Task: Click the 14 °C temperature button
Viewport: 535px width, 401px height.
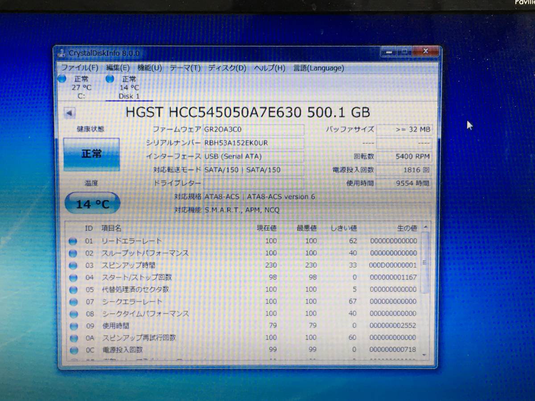Action: tap(92, 204)
